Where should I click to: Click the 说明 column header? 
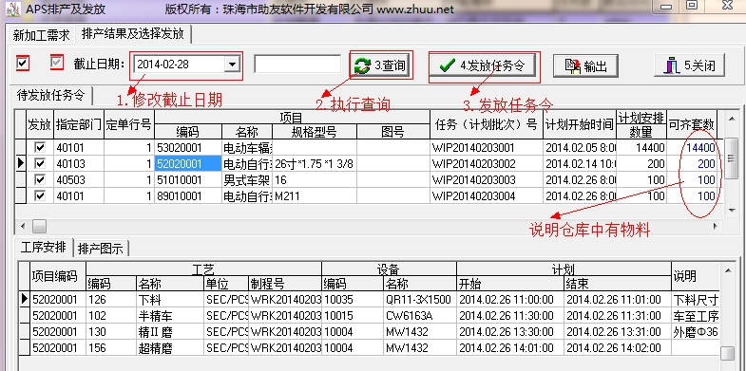(x=695, y=276)
